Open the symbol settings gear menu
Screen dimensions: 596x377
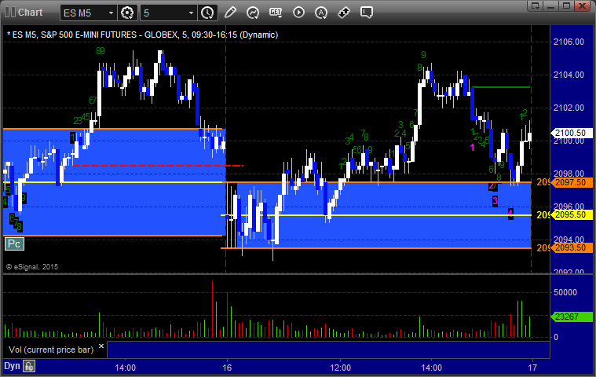(x=127, y=13)
